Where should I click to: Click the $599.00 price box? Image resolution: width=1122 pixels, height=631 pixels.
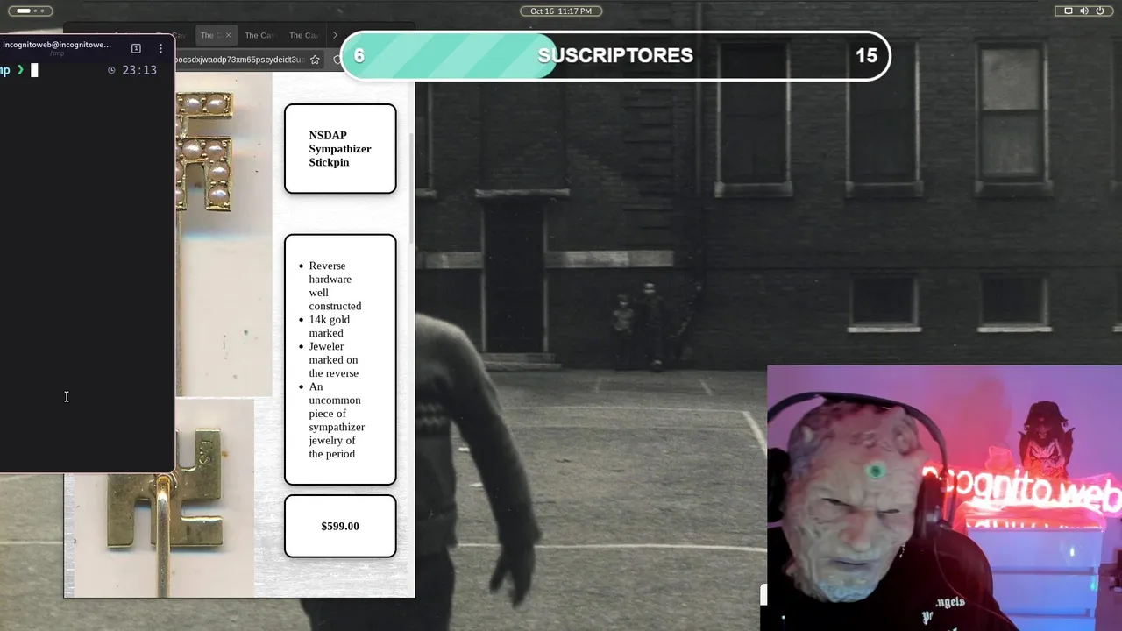tap(340, 526)
